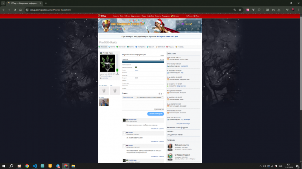
Task: Bookmark the page with the star icon
Action: click(x=240, y=10)
